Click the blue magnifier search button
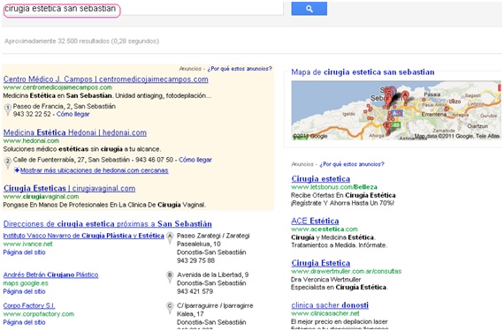The image size is (504, 331). coord(309,8)
